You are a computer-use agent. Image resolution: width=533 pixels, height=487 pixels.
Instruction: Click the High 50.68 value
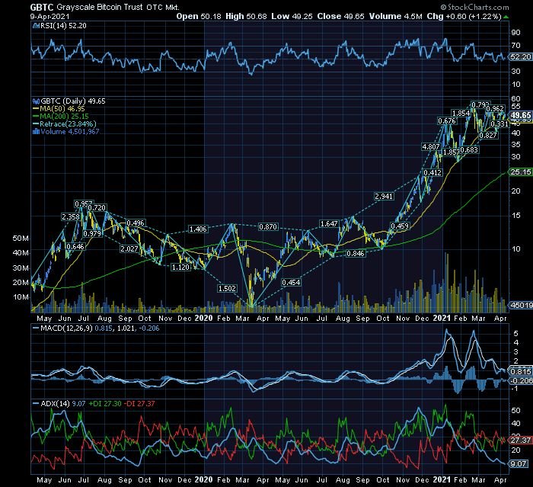tap(246, 16)
